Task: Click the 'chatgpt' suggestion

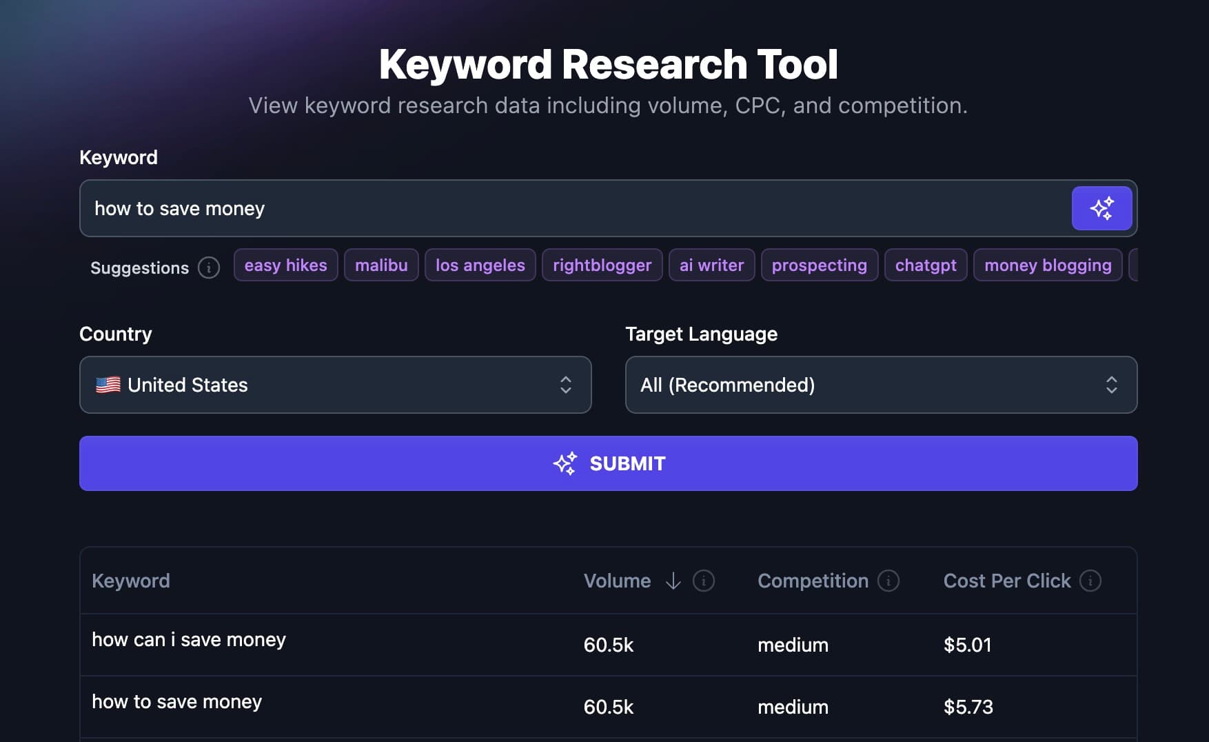Action: click(x=925, y=265)
